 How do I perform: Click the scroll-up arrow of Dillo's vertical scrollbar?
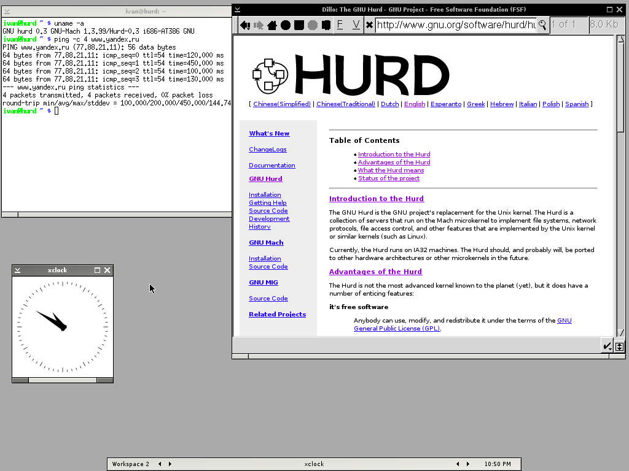click(620, 39)
